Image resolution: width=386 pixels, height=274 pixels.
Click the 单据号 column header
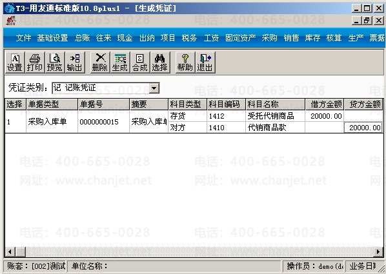click(x=104, y=104)
